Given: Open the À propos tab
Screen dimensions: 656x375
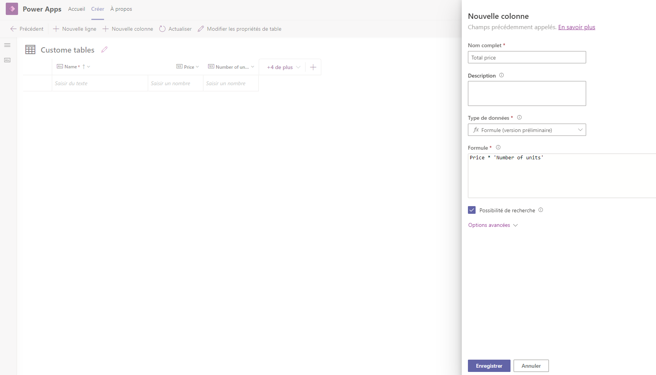Looking at the screenshot, I should pyautogui.click(x=121, y=9).
